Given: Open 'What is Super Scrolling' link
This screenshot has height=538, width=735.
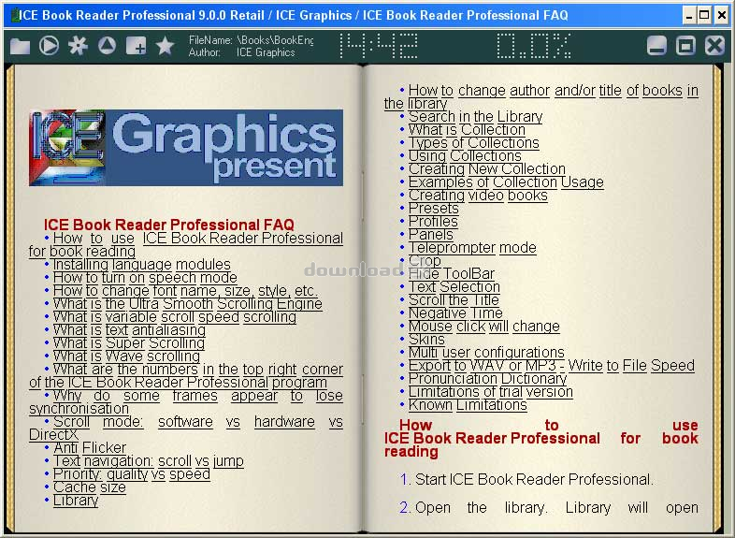Looking at the screenshot, I should 129,343.
